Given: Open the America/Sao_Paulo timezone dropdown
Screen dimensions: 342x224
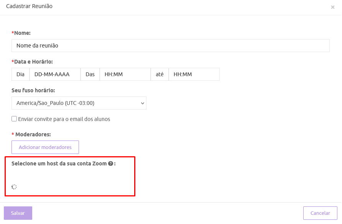Looking at the screenshot, I should pos(79,103).
